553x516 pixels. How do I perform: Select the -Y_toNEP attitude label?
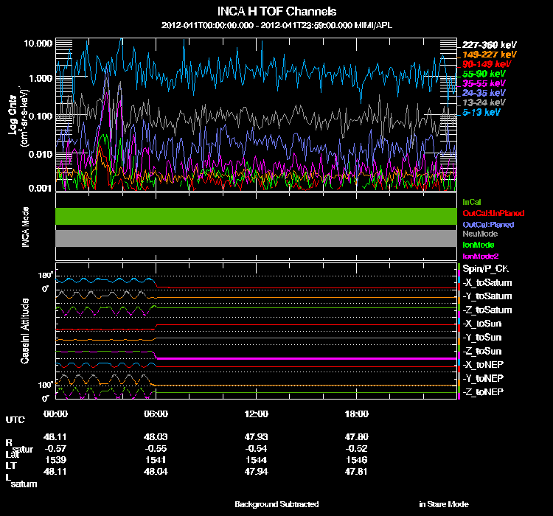tap(484, 378)
